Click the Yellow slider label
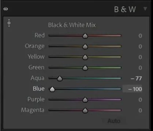Viewport: 153px width, 131px height. click(36, 57)
